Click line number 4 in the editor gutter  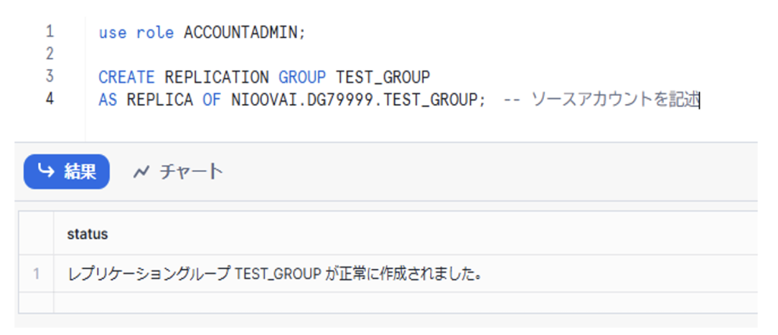[50, 99]
